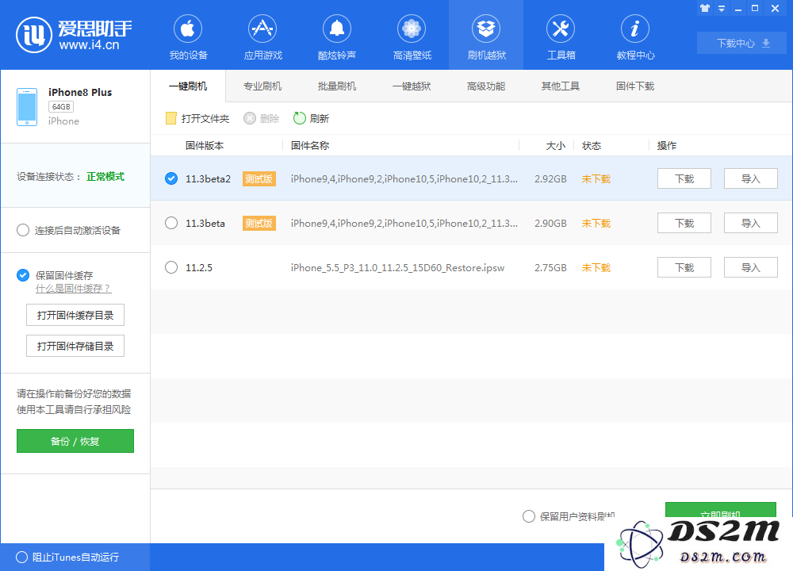Select firmware 11.3beta radio button

pyautogui.click(x=171, y=223)
